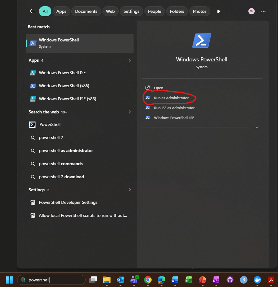Open the three-dot options menu
Image resolution: width=278 pixels, height=287 pixels.
pyautogui.click(x=263, y=11)
